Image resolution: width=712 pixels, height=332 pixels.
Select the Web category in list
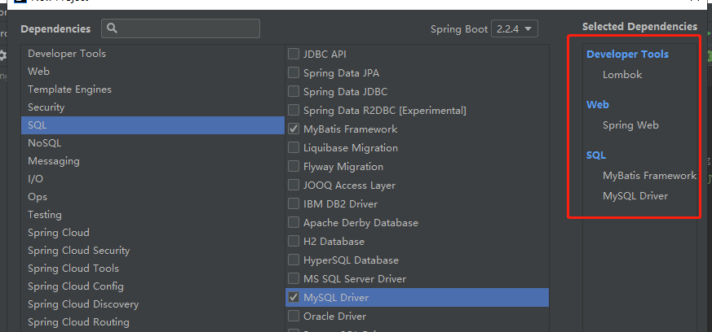pyautogui.click(x=153, y=72)
